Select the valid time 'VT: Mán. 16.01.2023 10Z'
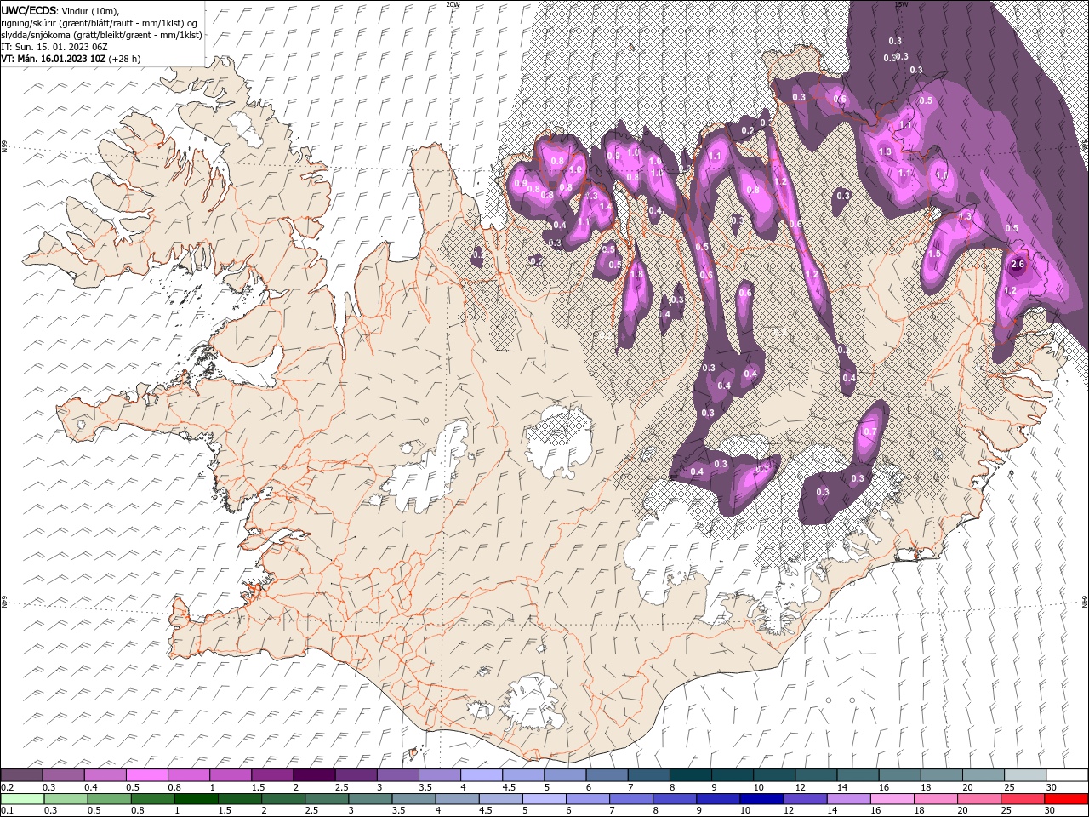 tap(53, 59)
